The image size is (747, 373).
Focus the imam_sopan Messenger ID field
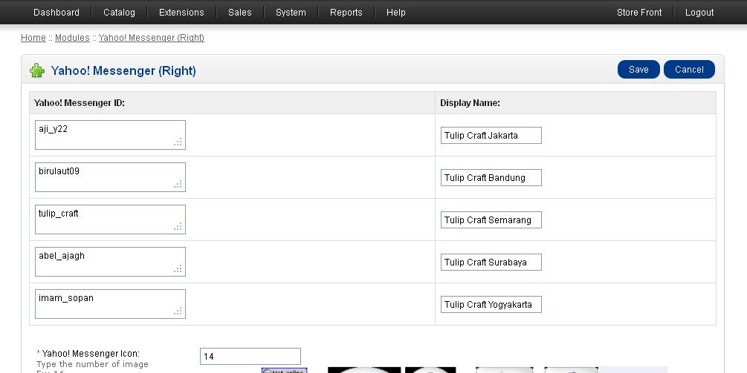[110, 304]
